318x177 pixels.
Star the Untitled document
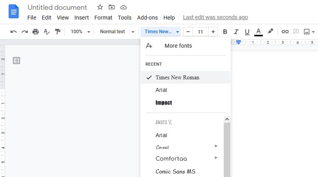(100, 7)
